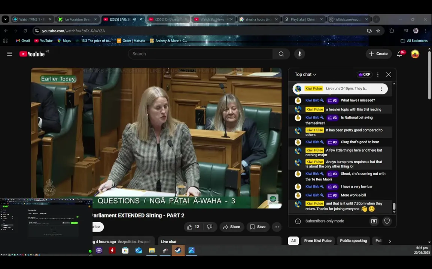This screenshot has width=432, height=269.
Task: Click the Kiwi Birb username asking "What have I missed?"
Action: pyautogui.click(x=312, y=101)
